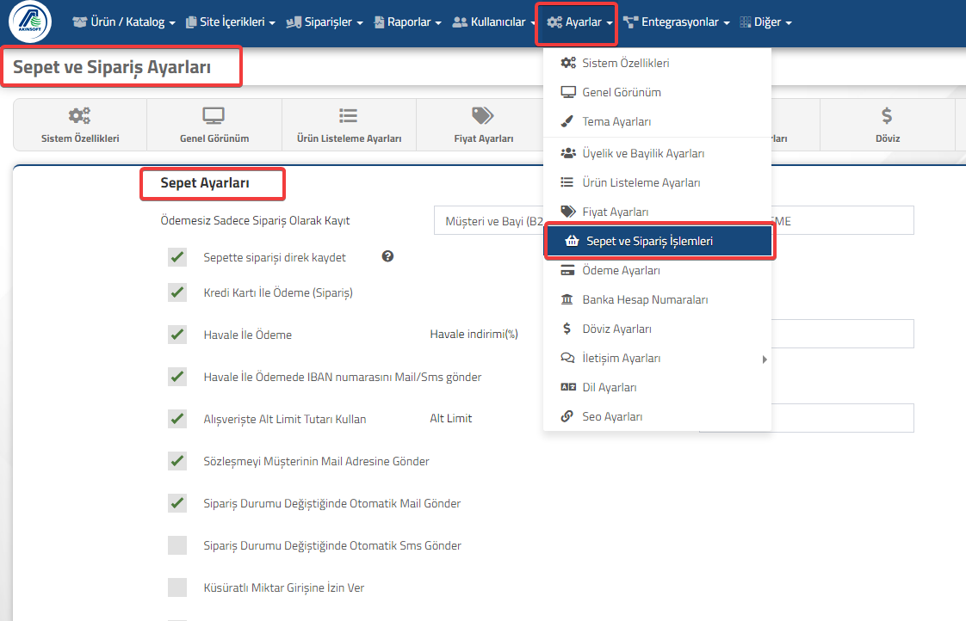Screen dimensions: 966x621
Task: Choose Üyelik ve Bayilik Ayarları entry
Action: (x=658, y=153)
